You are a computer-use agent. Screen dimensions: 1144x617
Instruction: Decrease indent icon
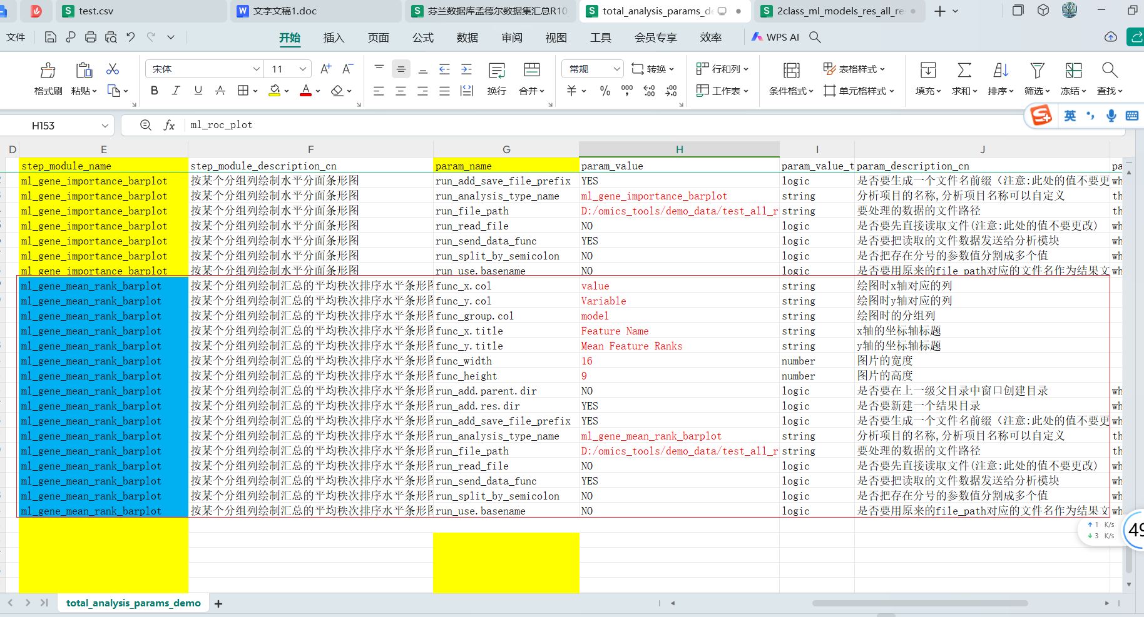[x=444, y=69]
